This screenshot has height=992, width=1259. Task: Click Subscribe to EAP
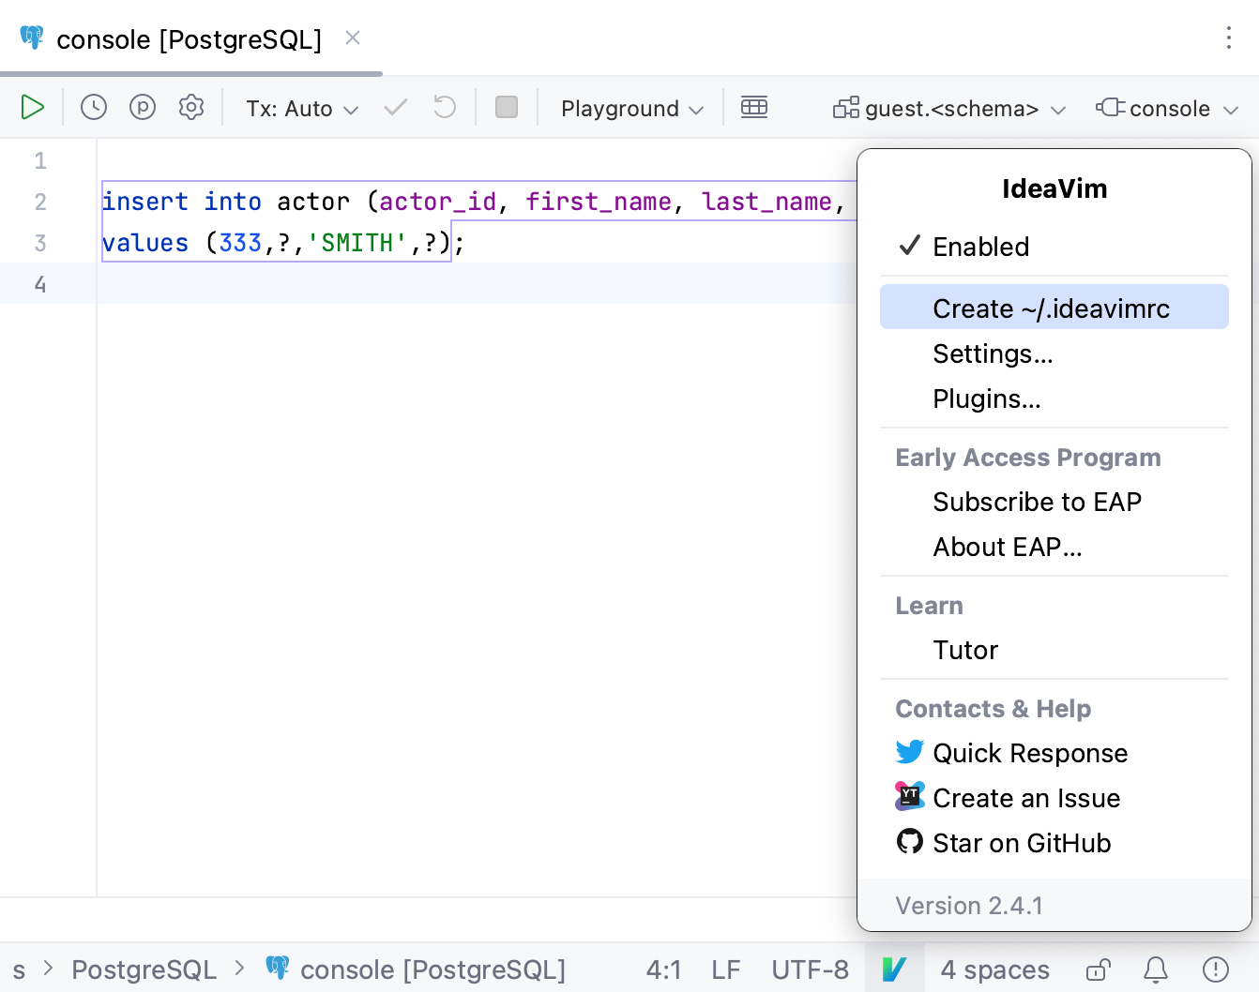pos(1037,502)
